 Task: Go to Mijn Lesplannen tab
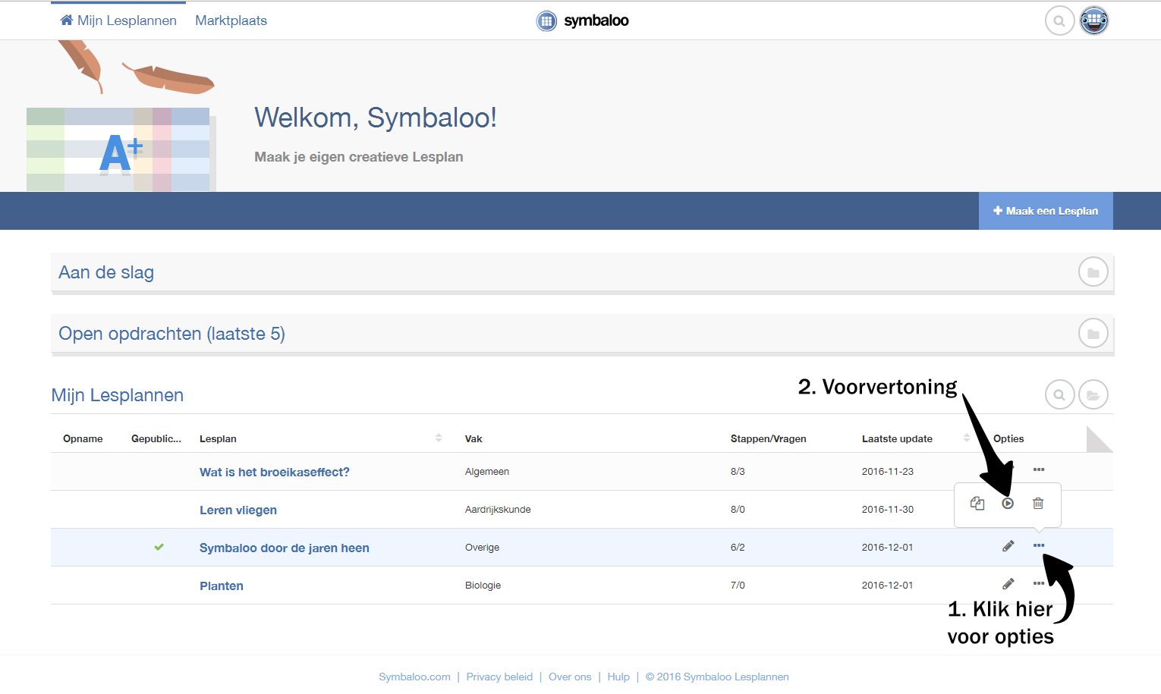click(118, 20)
